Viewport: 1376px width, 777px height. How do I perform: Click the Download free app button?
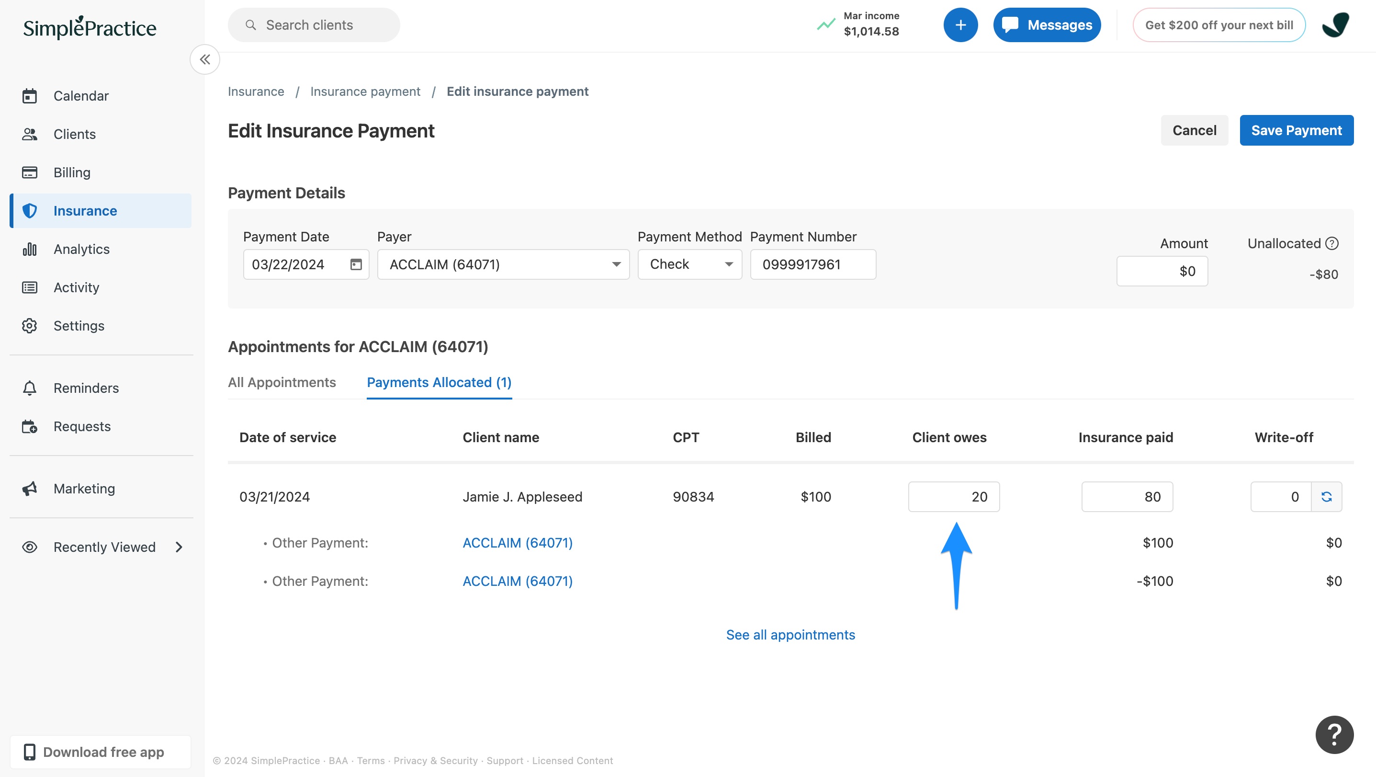[x=101, y=752]
